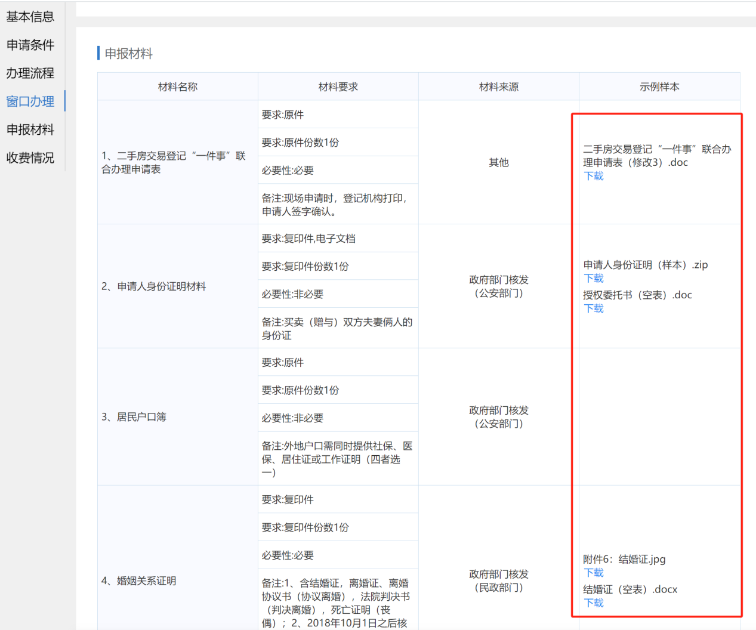Viewport: 756px width, 630px height.
Task: Select the 居民户口簿 row name
Action: click(x=134, y=417)
